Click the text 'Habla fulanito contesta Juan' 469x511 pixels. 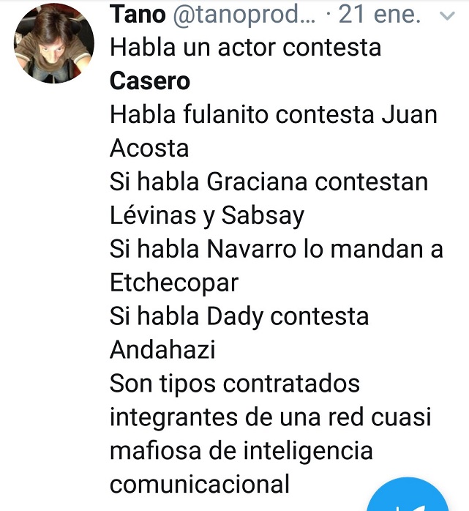click(x=273, y=114)
